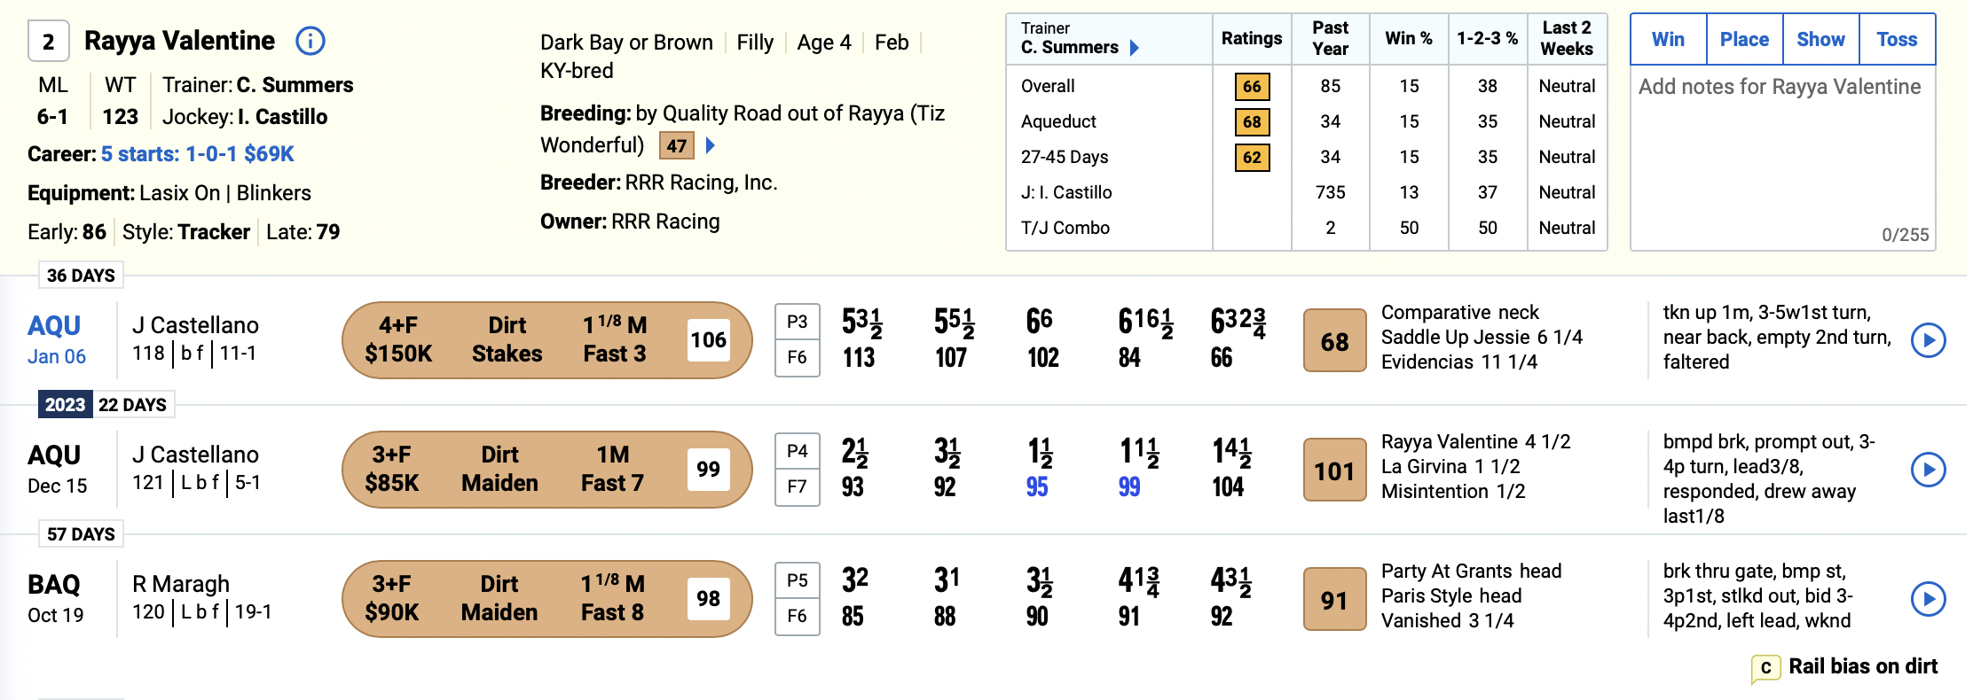Click the 57 DAYS layoff label
Screen dimensions: 1973x700
tap(81, 534)
